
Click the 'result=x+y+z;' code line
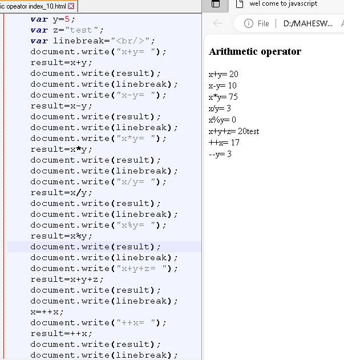point(67,279)
